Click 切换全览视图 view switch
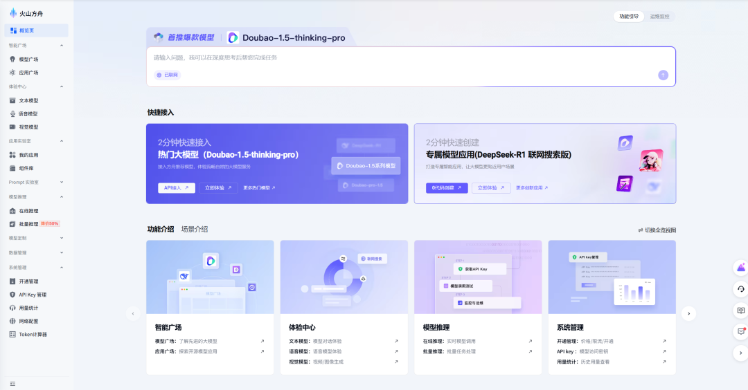The width and height of the screenshot is (748, 390). click(657, 230)
